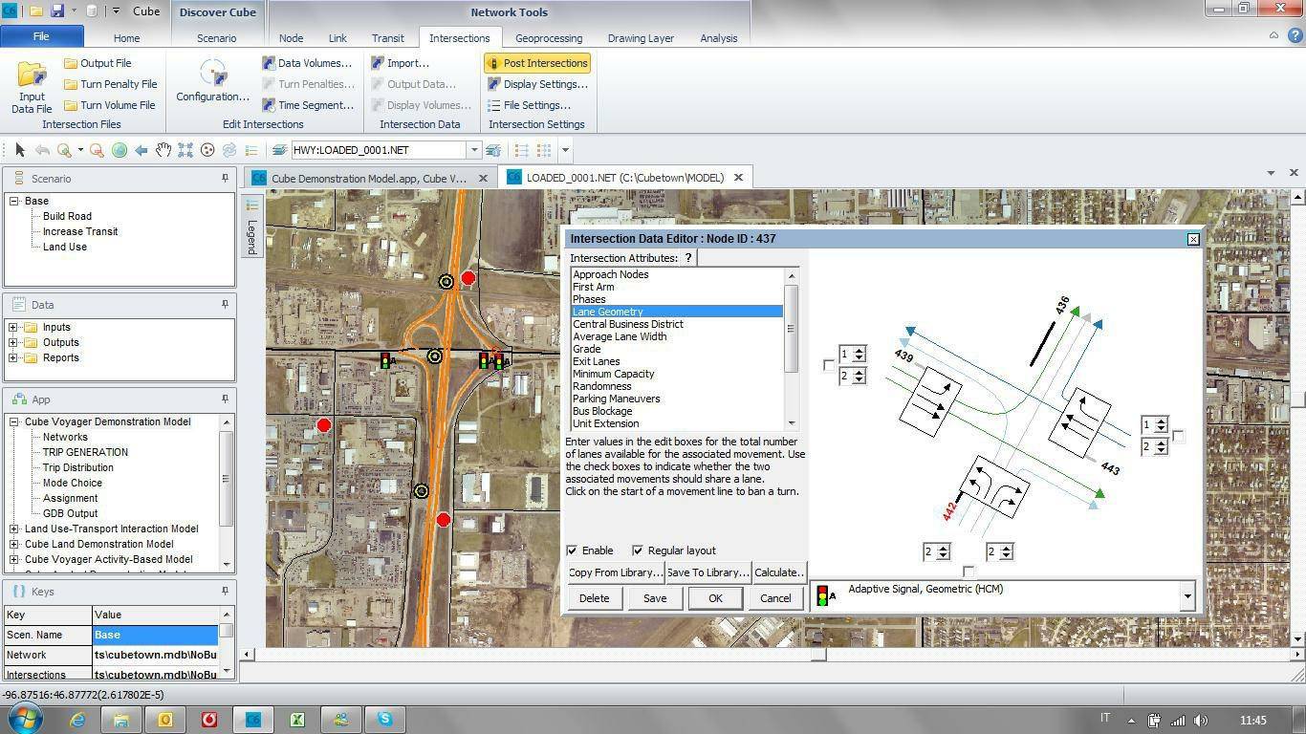Click the Turn Penalty File item
The width and height of the screenshot is (1306, 734).
[111, 84]
